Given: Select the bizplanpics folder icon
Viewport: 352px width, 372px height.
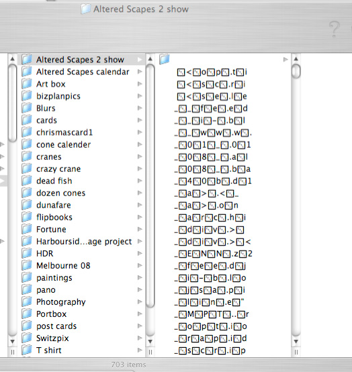Looking at the screenshot, I should coord(27,95).
